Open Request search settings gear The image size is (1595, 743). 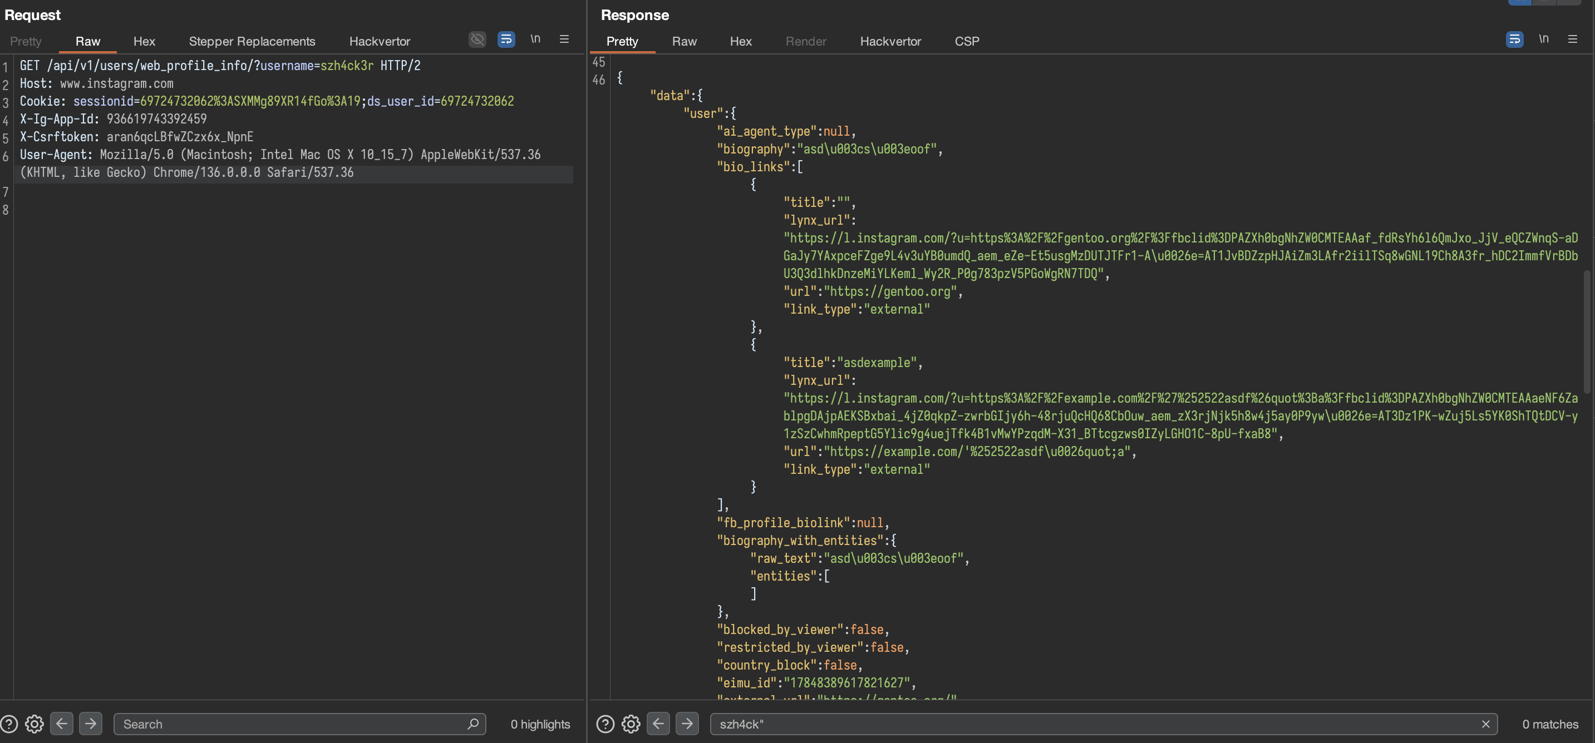[35, 724]
